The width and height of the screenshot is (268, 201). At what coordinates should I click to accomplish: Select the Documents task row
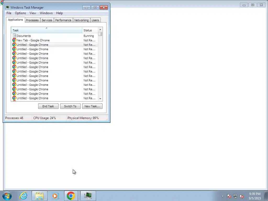click(54, 36)
